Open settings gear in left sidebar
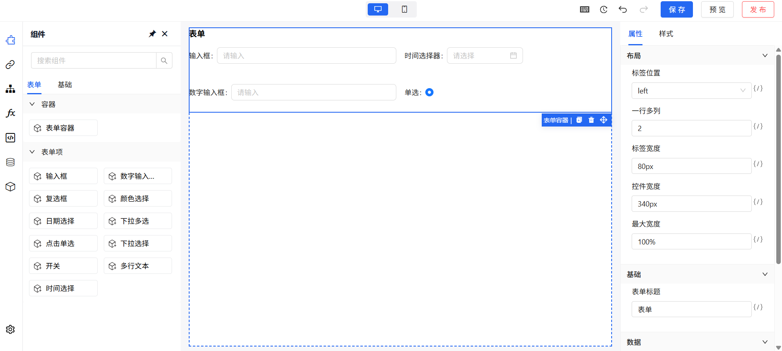This screenshot has height=351, width=782. pos(11,329)
